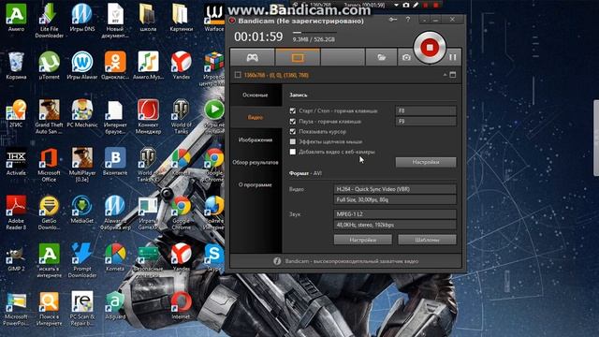This screenshot has height=337, width=599.
Task: Open Амиго.Музыка desktop shortcut
Action: [148, 66]
